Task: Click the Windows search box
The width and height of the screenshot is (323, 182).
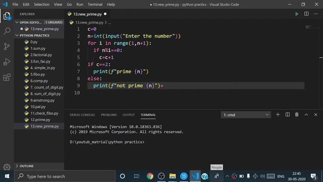Action: [x=65, y=176]
